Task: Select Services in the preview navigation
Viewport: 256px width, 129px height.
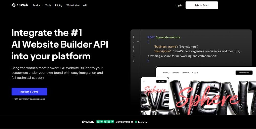Action: click(175, 73)
